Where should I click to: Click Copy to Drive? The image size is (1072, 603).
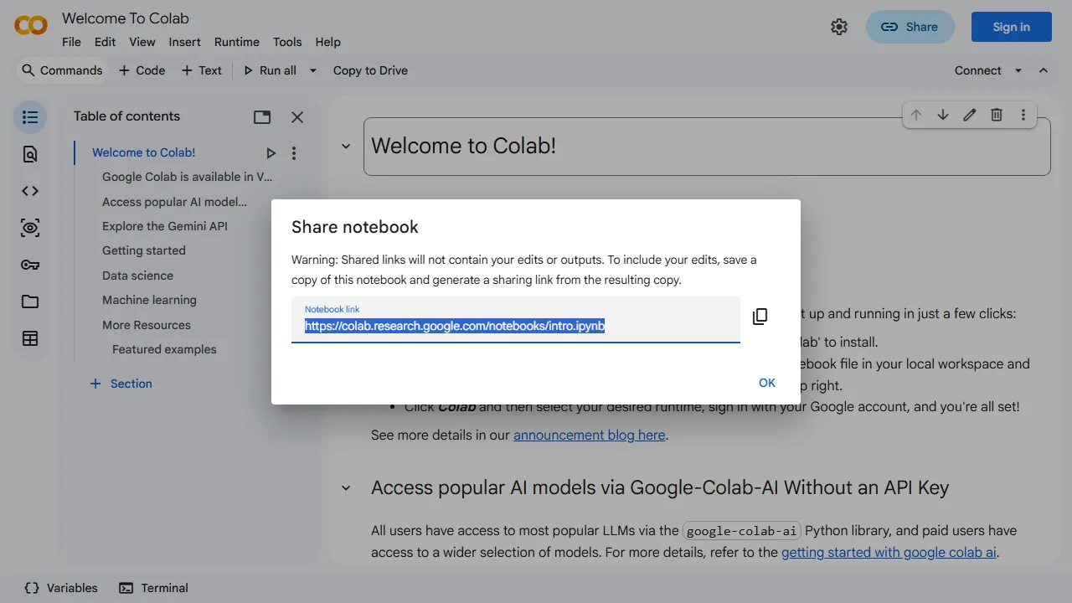coord(370,70)
